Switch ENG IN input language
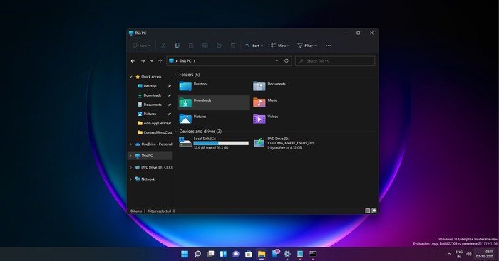Screen dimensions: 499x261 459,254
